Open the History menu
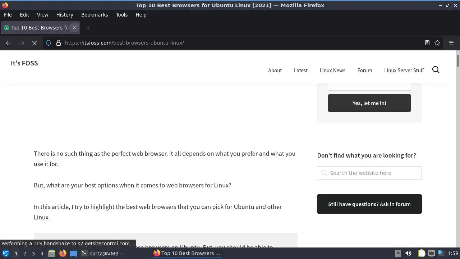460x259 pixels. [x=65, y=15]
